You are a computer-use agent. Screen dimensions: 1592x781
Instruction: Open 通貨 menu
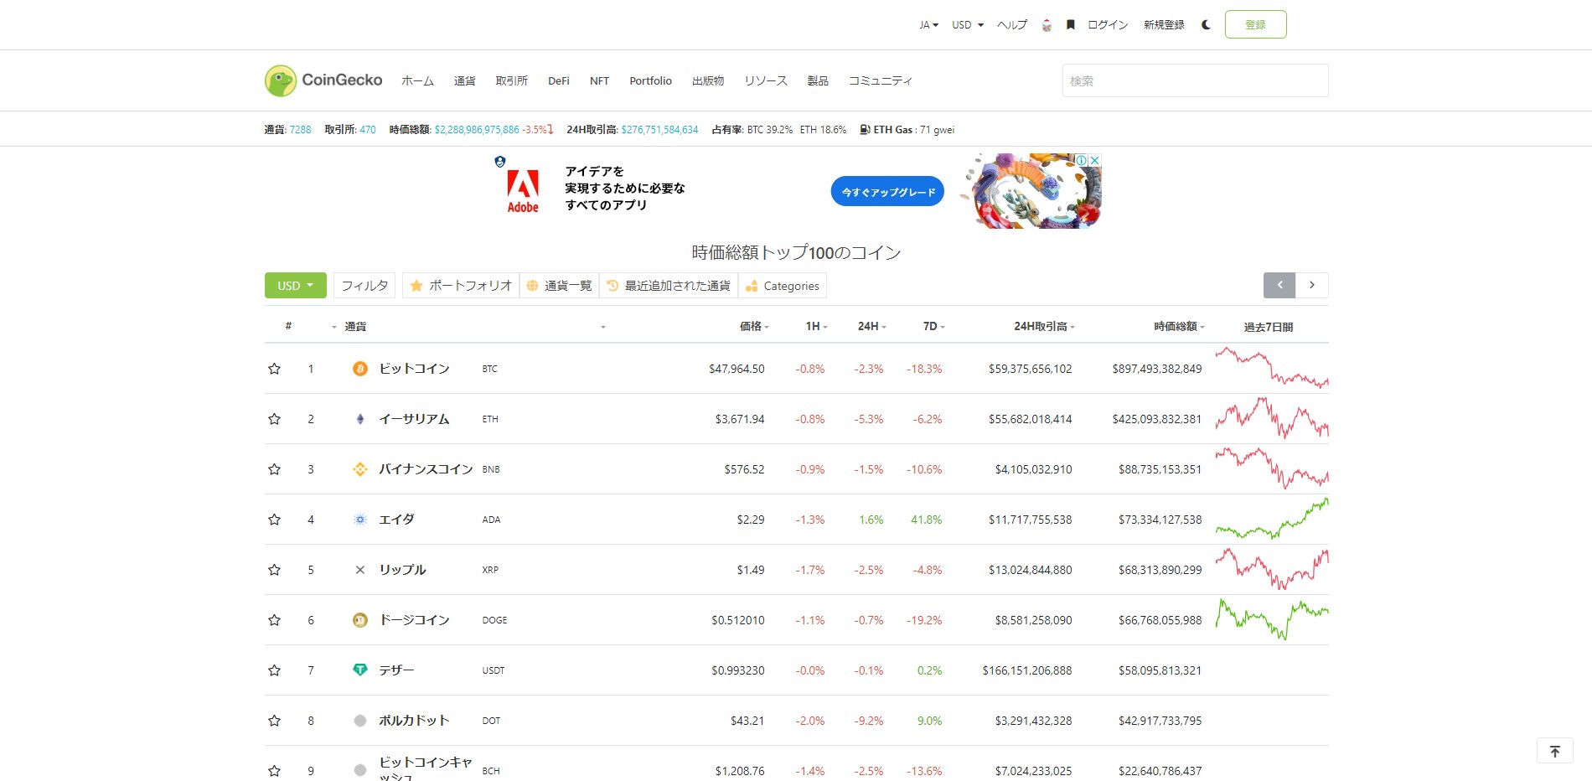pos(464,81)
